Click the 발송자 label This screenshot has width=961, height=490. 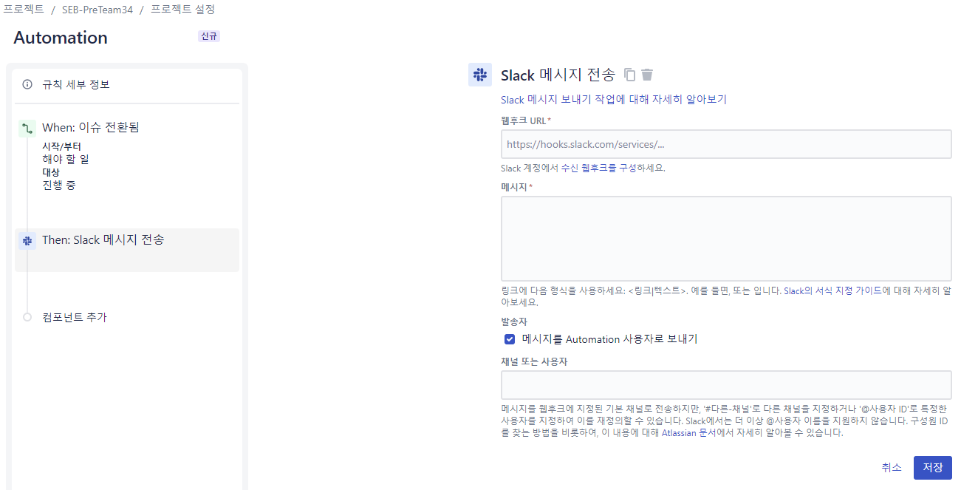tap(514, 322)
